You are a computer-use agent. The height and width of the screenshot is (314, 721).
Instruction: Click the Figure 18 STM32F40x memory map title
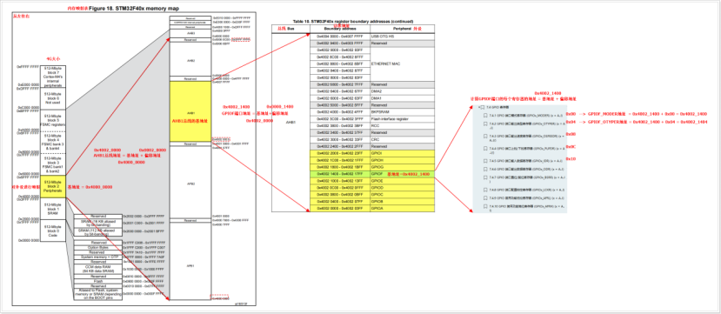(134, 9)
